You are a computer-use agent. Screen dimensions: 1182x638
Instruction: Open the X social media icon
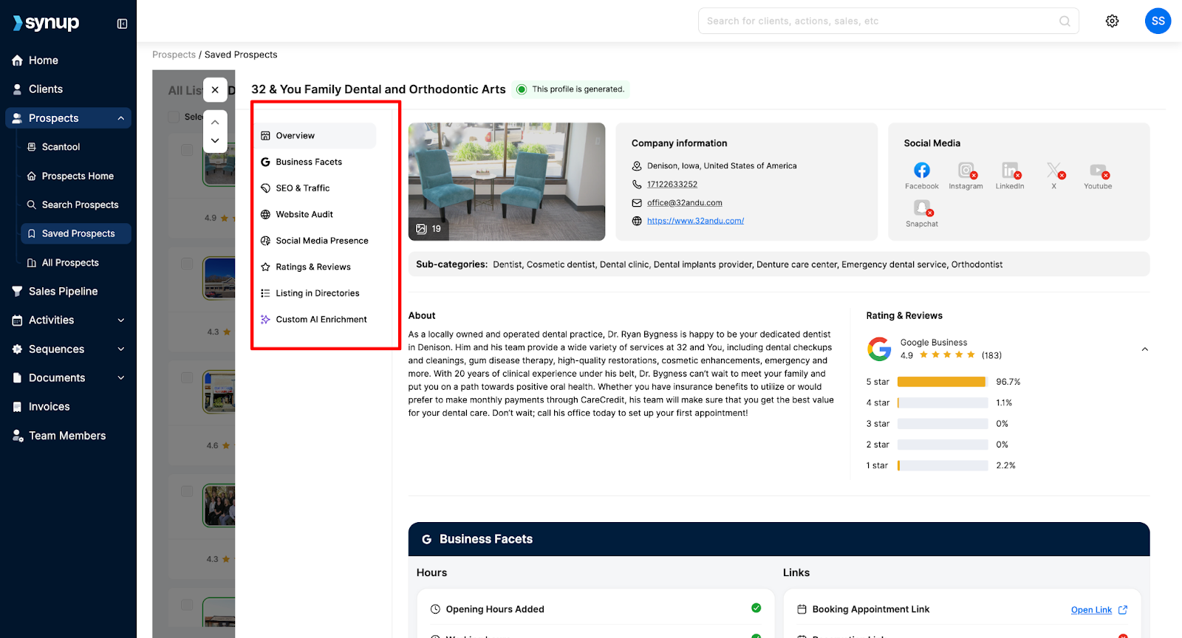click(1054, 171)
